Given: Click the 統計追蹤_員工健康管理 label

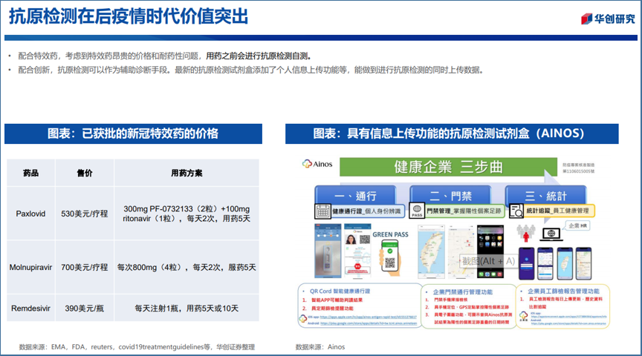Looking at the screenshot, I should (x=557, y=211).
